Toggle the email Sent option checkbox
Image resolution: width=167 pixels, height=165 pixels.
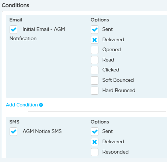(94, 29)
